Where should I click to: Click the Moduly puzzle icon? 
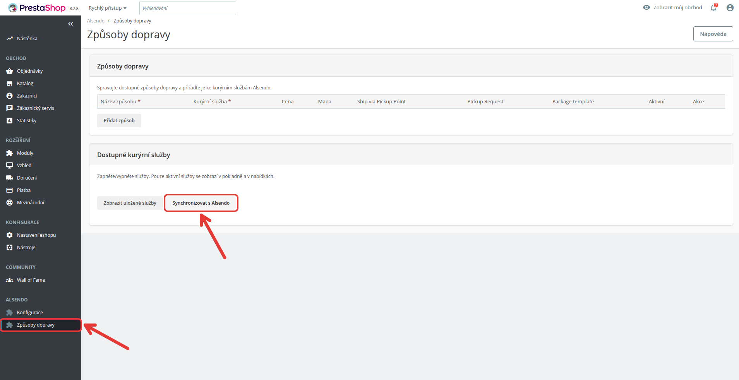[x=10, y=153]
